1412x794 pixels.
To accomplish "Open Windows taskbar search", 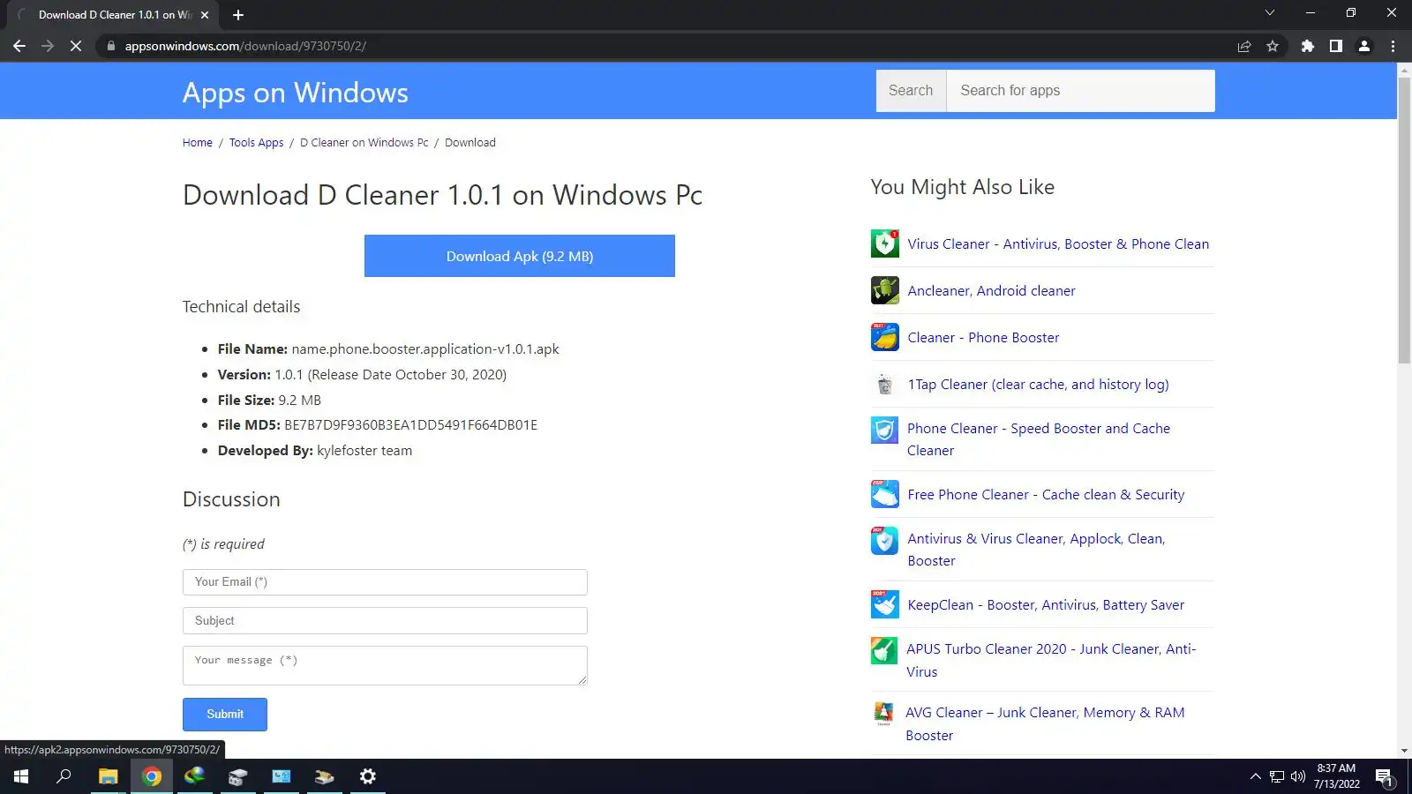I will pyautogui.click(x=64, y=776).
